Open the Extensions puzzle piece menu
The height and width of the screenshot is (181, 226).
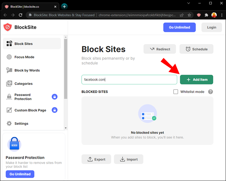[x=206, y=15]
